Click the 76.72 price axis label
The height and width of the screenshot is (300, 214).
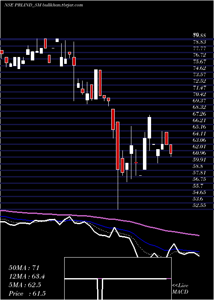(x=199, y=55)
